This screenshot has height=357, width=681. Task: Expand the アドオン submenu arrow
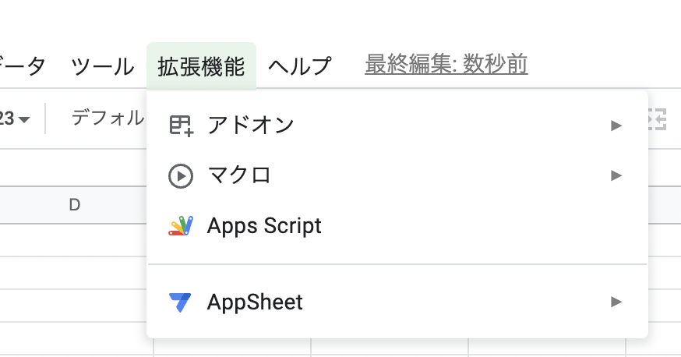pos(616,125)
